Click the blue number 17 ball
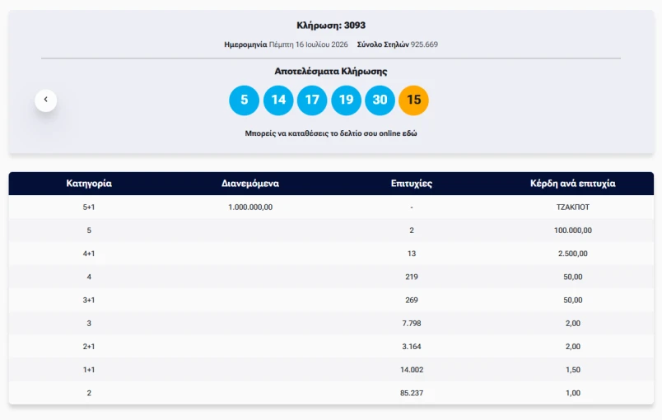Screen dimensions: 662x420 [x=312, y=100]
